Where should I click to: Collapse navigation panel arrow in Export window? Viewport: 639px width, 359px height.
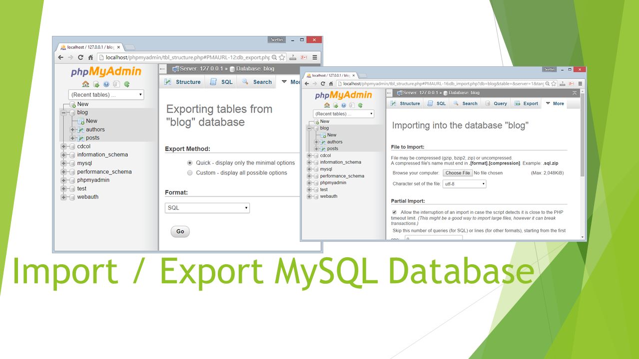click(163, 69)
